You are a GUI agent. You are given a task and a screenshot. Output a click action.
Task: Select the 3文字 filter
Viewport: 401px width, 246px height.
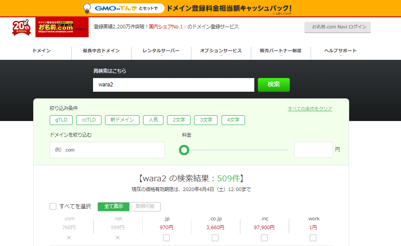point(206,120)
